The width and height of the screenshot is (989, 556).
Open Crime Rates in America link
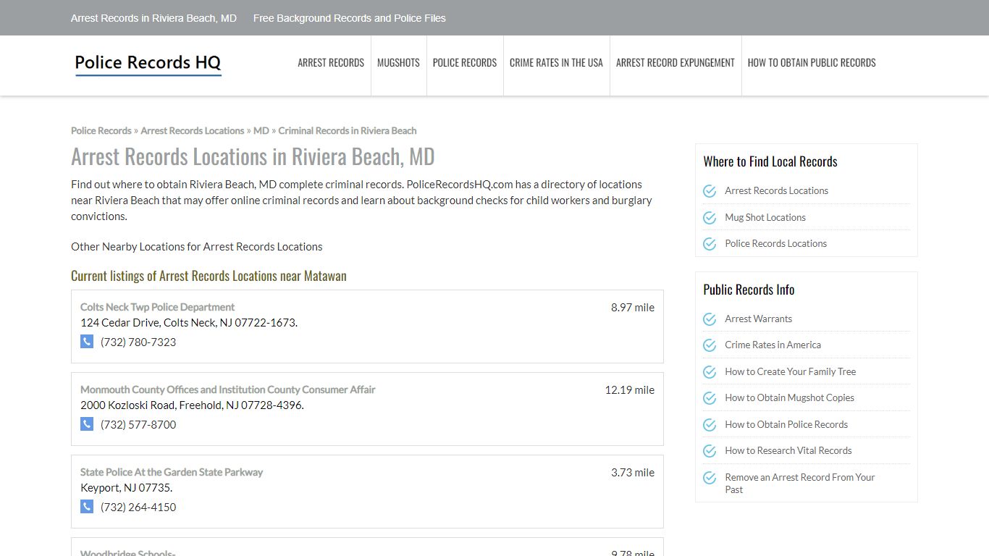coord(773,345)
